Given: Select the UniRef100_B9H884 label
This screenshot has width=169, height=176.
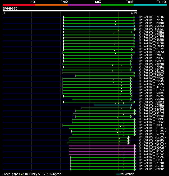Looking at the screenshot, I should pos(152,75).
